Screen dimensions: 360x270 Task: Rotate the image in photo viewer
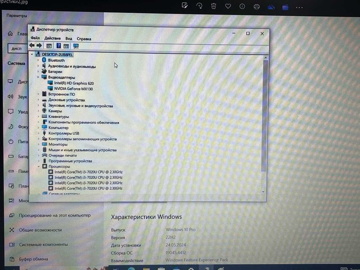point(199,6)
